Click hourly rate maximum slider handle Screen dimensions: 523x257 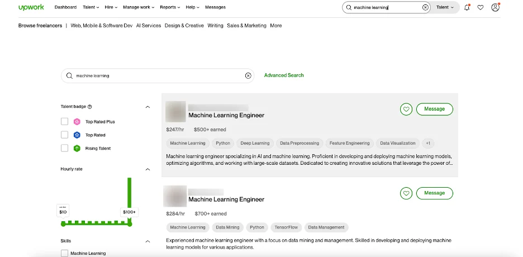(x=130, y=224)
